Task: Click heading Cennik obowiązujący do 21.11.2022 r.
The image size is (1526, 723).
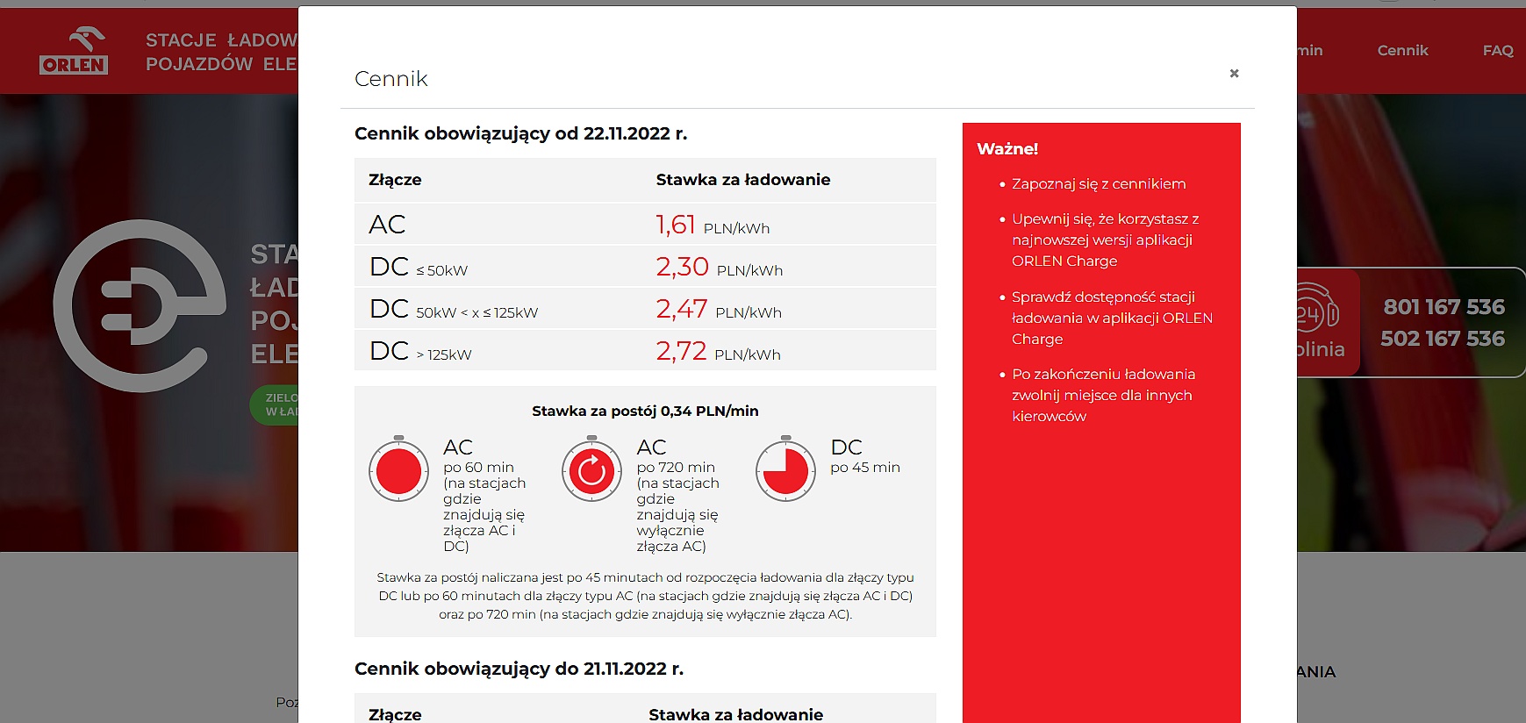Action: tap(519, 669)
